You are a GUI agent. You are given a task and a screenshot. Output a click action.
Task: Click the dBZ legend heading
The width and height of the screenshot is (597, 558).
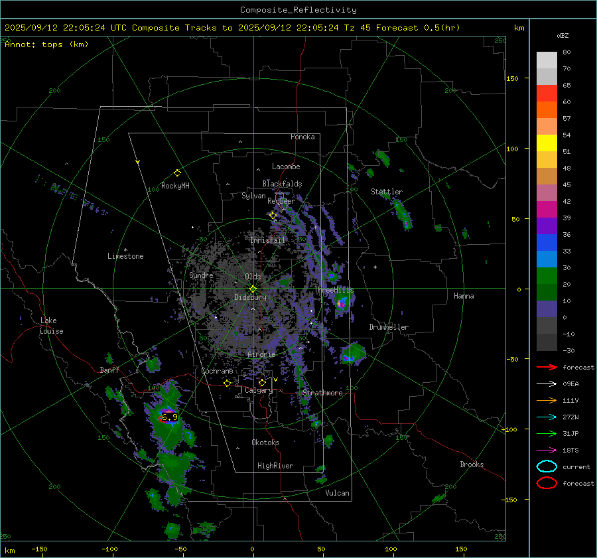coord(563,35)
